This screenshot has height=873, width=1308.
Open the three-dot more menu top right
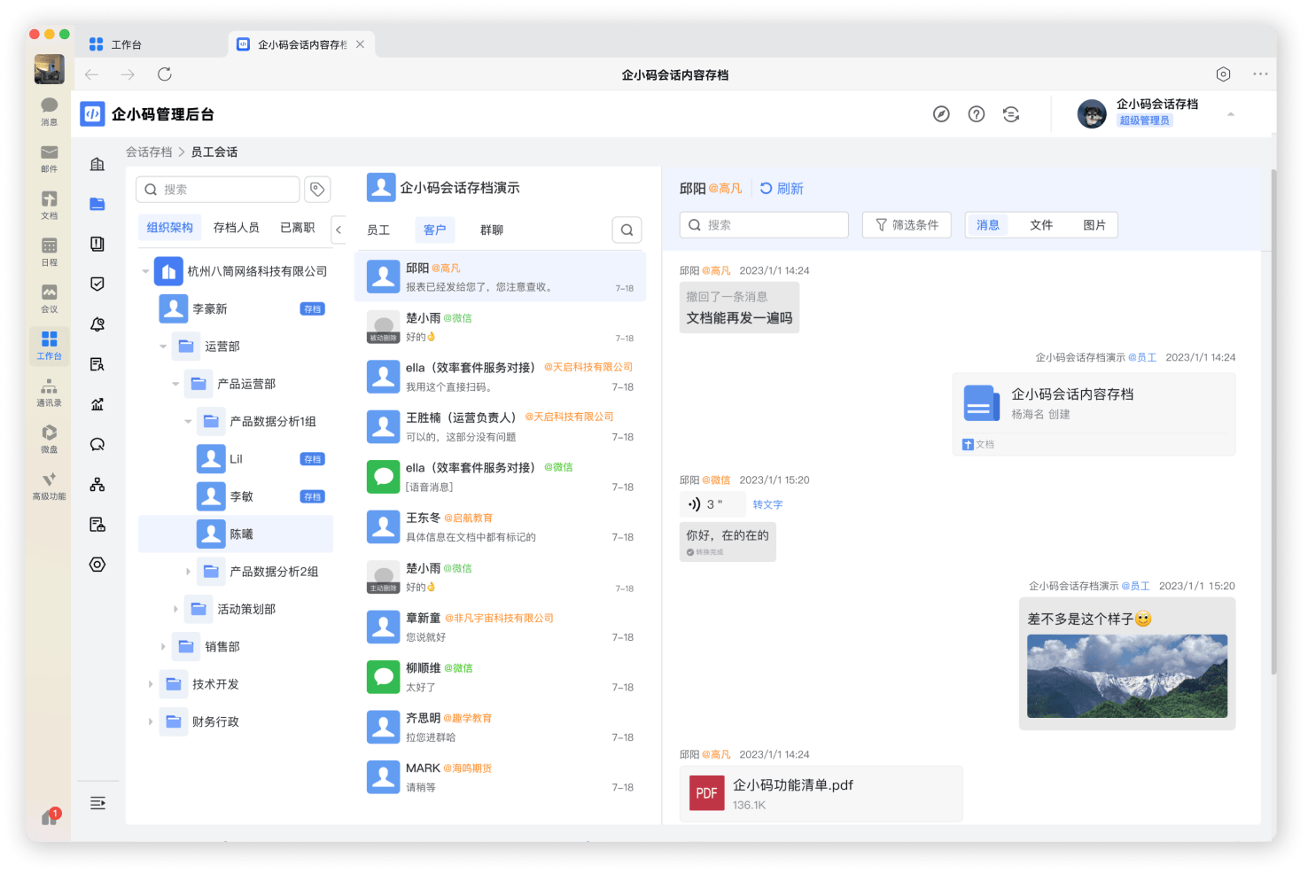(1260, 74)
